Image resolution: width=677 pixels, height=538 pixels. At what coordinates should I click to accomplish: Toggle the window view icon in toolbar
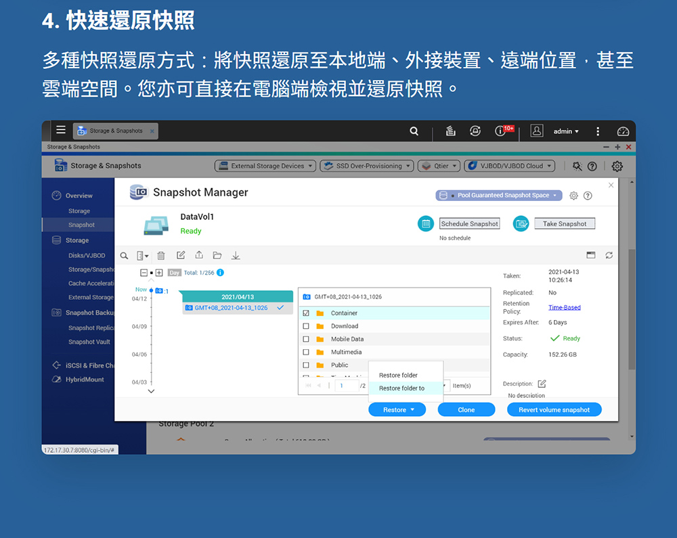pos(590,255)
